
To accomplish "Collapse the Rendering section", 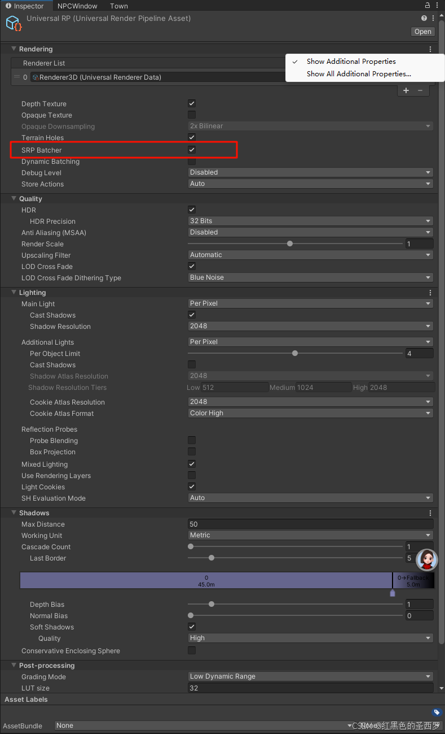I will pos(14,49).
